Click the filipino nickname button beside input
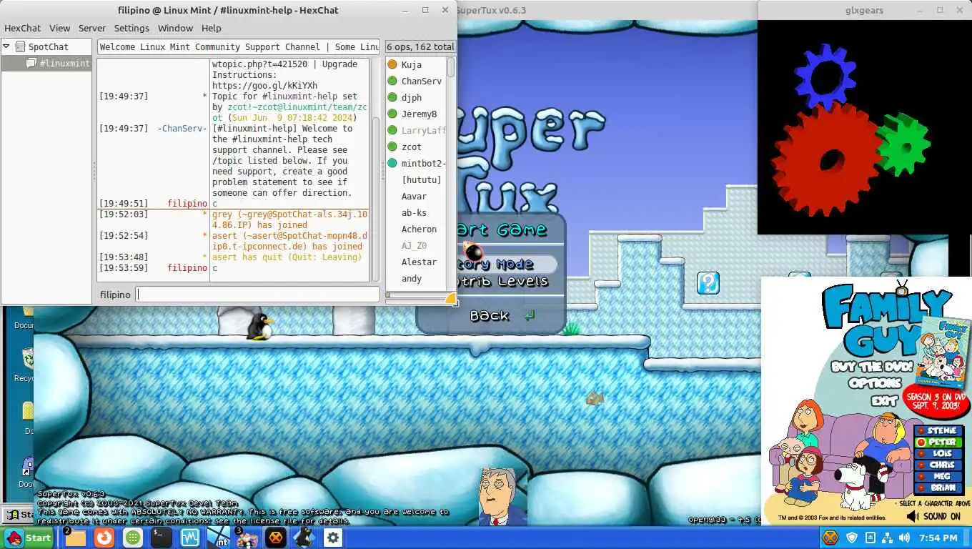Screen dimensions: 972x549 115,295
